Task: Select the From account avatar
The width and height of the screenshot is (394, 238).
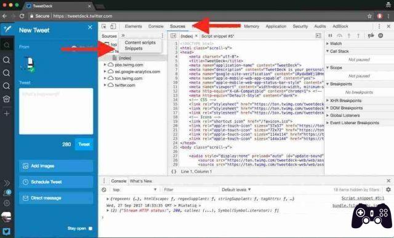Action: pyautogui.click(x=28, y=65)
